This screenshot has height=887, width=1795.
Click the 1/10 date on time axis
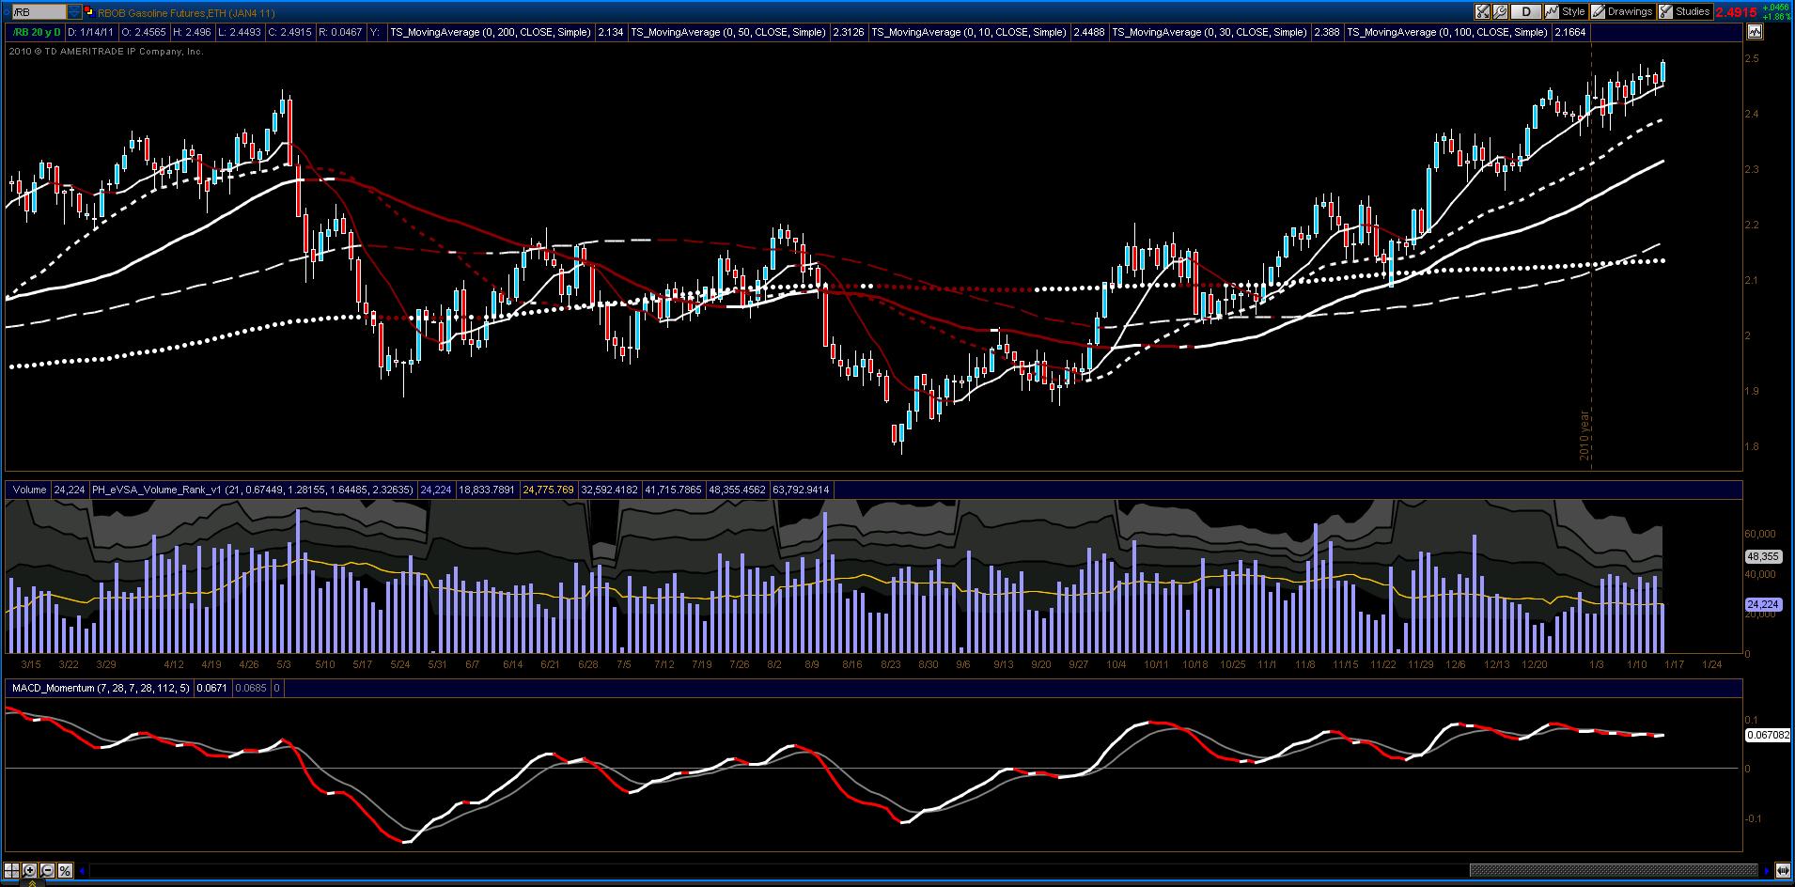(1636, 664)
